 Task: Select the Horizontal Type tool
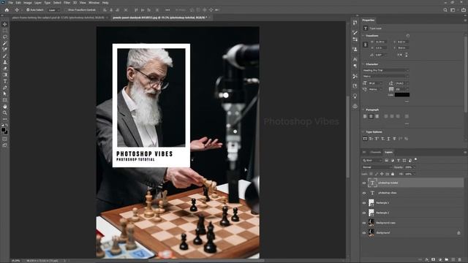(x=5, y=81)
